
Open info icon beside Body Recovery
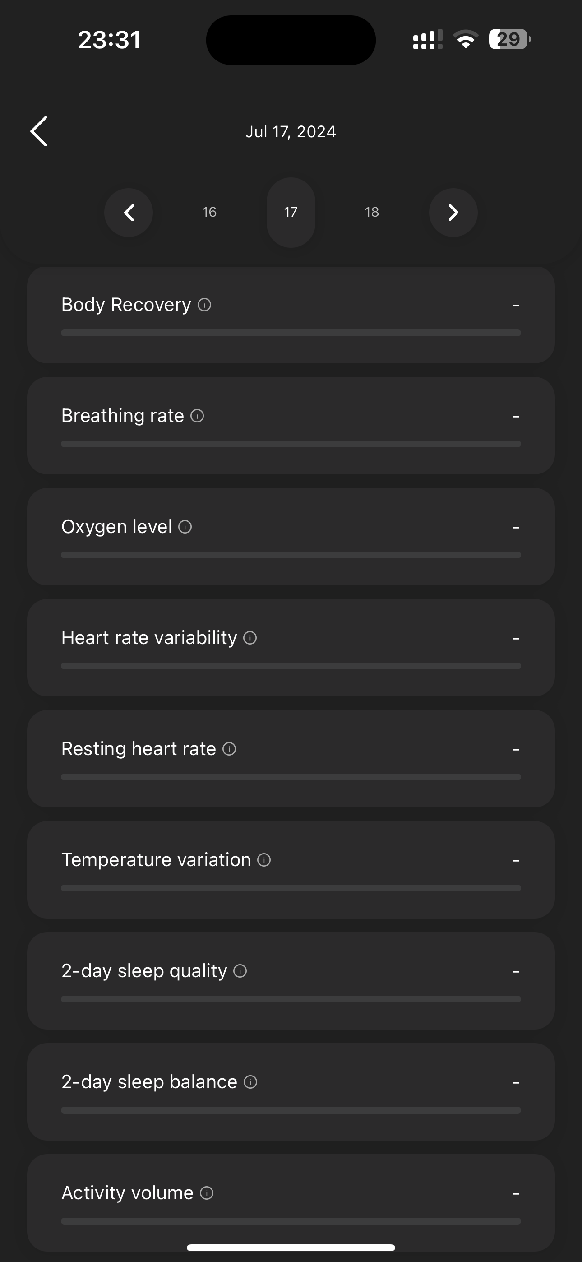(204, 305)
